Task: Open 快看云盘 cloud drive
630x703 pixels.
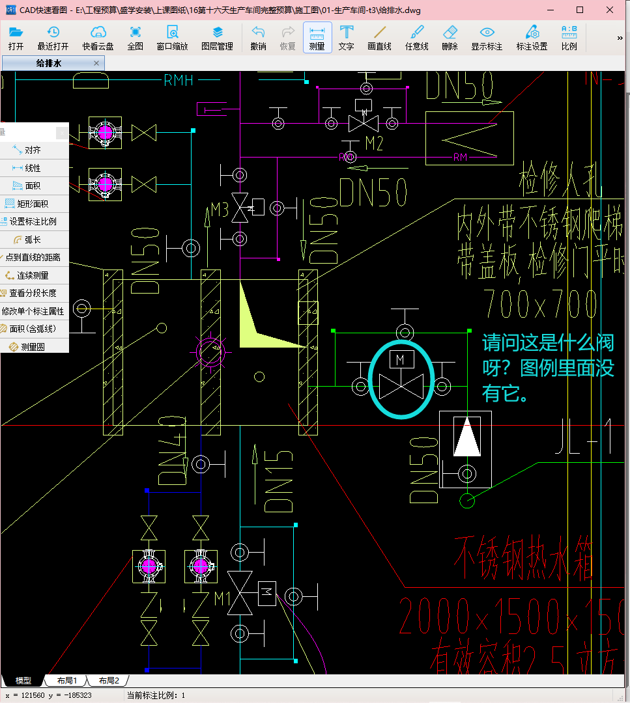Action: (x=98, y=38)
